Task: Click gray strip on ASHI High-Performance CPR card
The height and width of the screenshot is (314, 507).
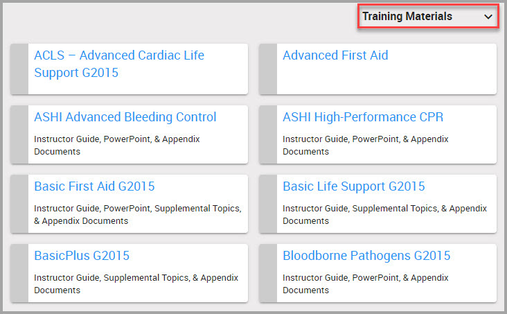Action: pyautogui.click(x=268, y=134)
